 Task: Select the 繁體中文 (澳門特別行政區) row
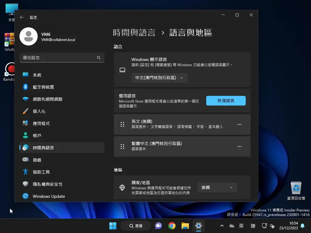pyautogui.click(x=182, y=147)
